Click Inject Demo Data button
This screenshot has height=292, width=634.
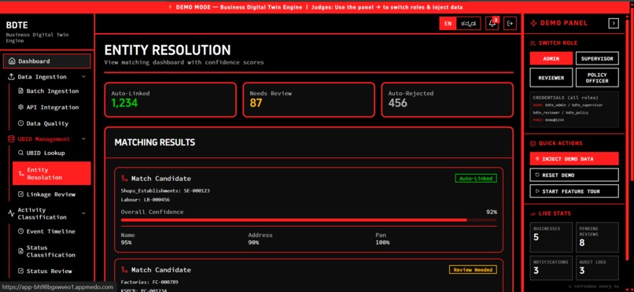[574, 159]
